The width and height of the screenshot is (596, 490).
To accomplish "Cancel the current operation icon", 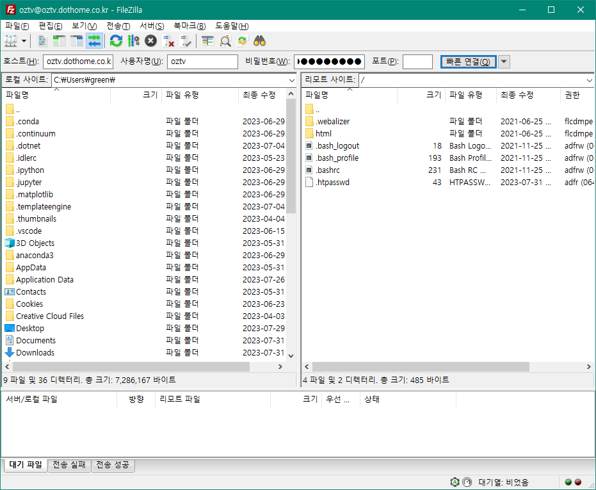I will pyautogui.click(x=150, y=41).
